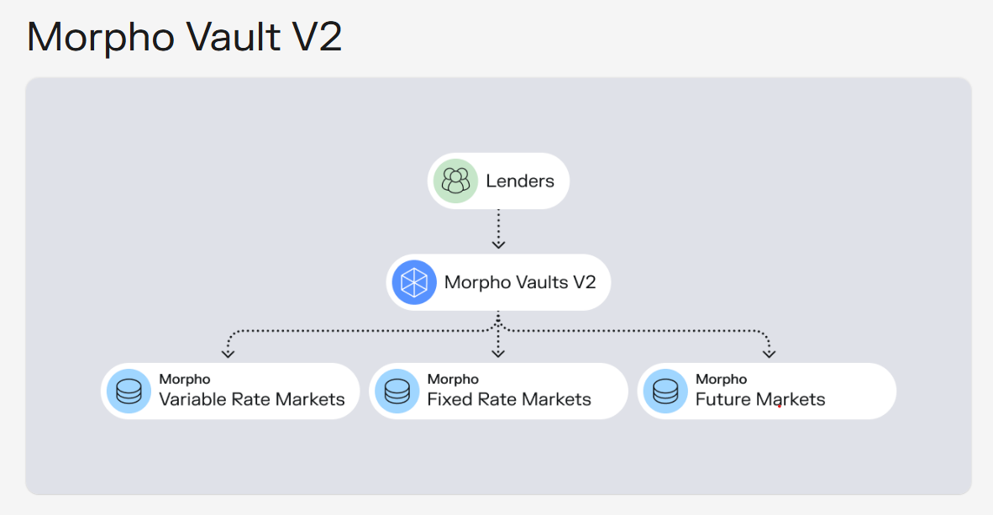The width and height of the screenshot is (993, 515).
Task: Click the dotted line below Lenders
Action: click(498, 225)
